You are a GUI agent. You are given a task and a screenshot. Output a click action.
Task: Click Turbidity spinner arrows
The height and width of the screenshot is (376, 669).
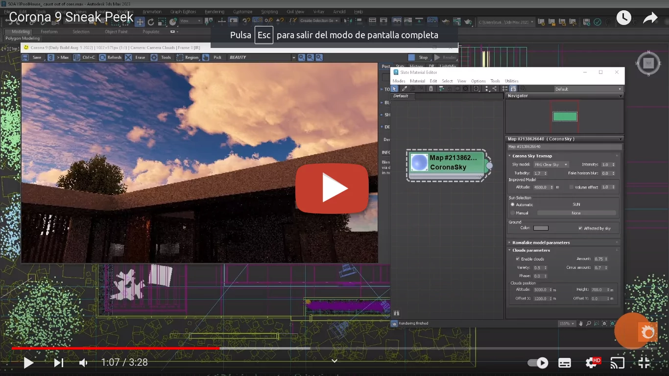[546, 173]
